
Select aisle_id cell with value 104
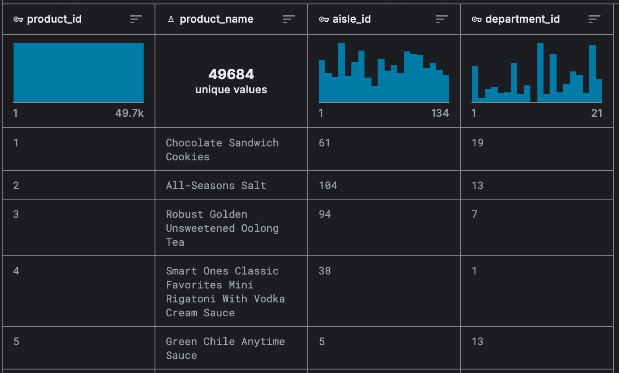(328, 185)
